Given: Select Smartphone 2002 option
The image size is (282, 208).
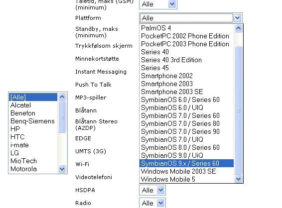Looking at the screenshot, I should (187, 76).
